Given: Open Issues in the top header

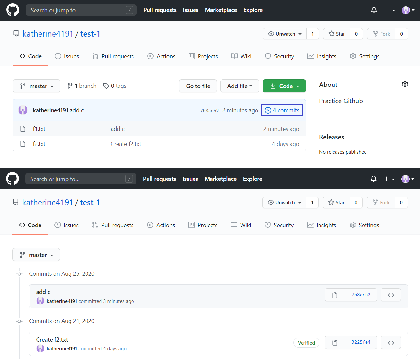Looking at the screenshot, I should pos(191,10).
